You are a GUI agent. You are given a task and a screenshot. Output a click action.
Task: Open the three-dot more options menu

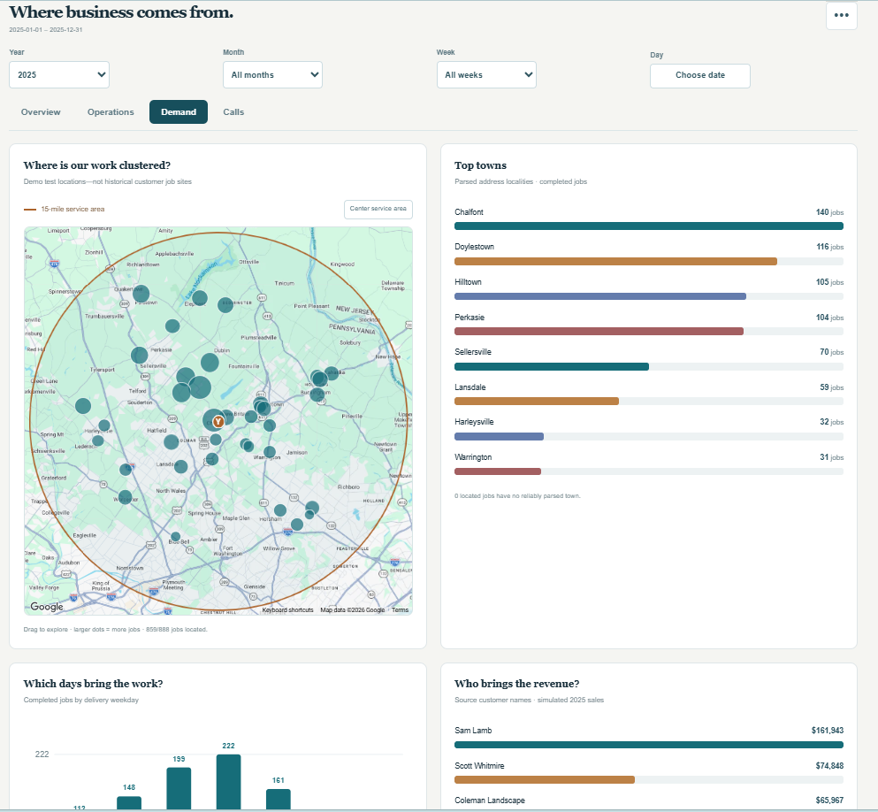point(841,15)
